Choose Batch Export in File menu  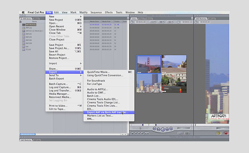(x=65, y=79)
